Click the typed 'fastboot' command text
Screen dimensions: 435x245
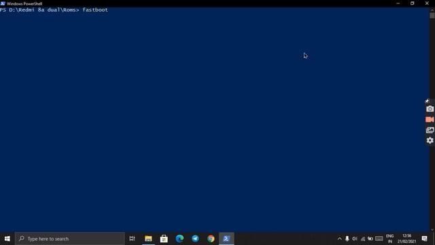[95, 10]
